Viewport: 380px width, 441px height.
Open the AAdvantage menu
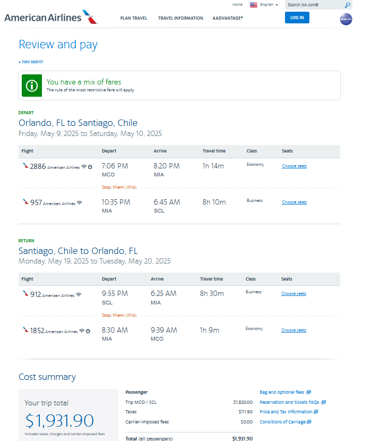tap(228, 18)
